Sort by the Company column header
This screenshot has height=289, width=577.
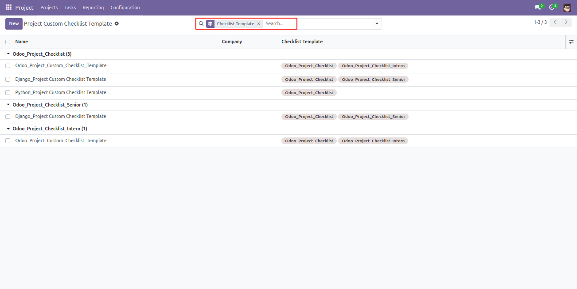[232, 42]
